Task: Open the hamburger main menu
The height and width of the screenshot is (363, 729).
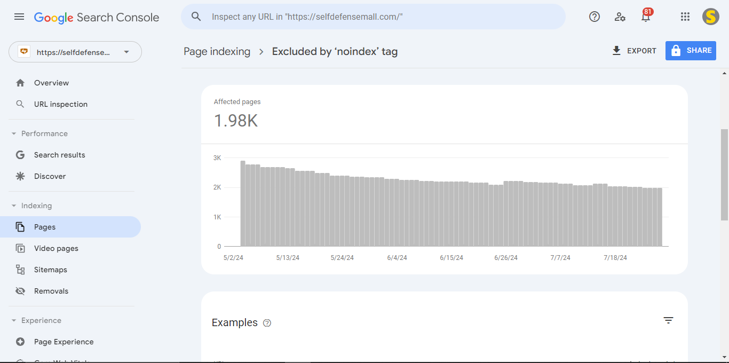Action: click(19, 17)
